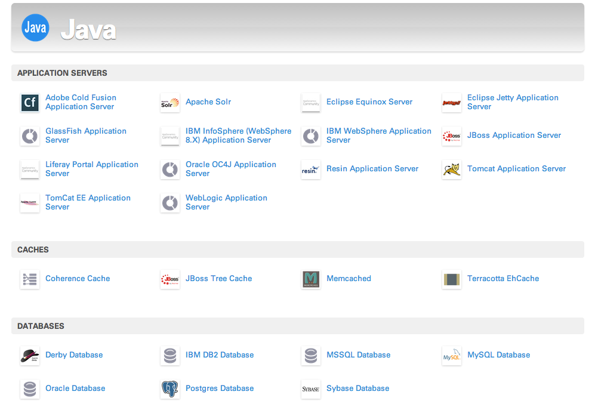
Task: Click the Memcached M icon
Action: 311,279
